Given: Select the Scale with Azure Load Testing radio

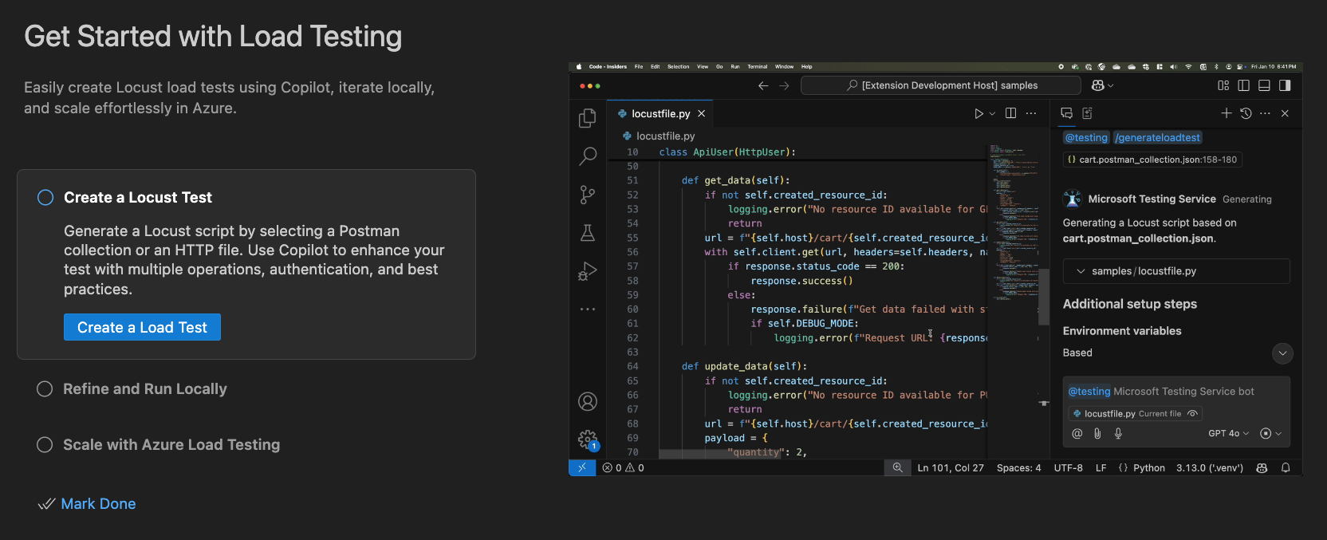Looking at the screenshot, I should [45, 444].
